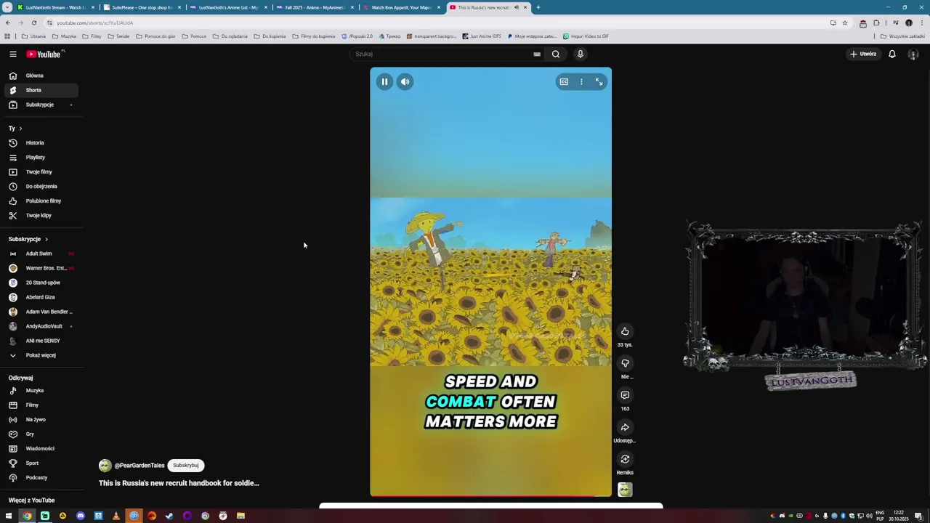
Task: Start voice search with microphone
Action: (x=580, y=54)
